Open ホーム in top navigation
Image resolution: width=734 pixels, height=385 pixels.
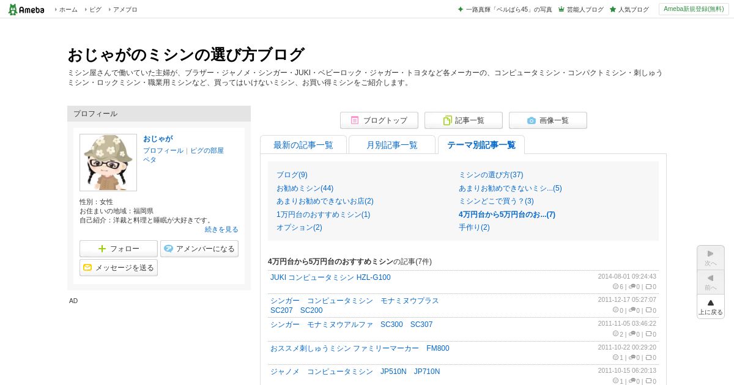coord(68,10)
